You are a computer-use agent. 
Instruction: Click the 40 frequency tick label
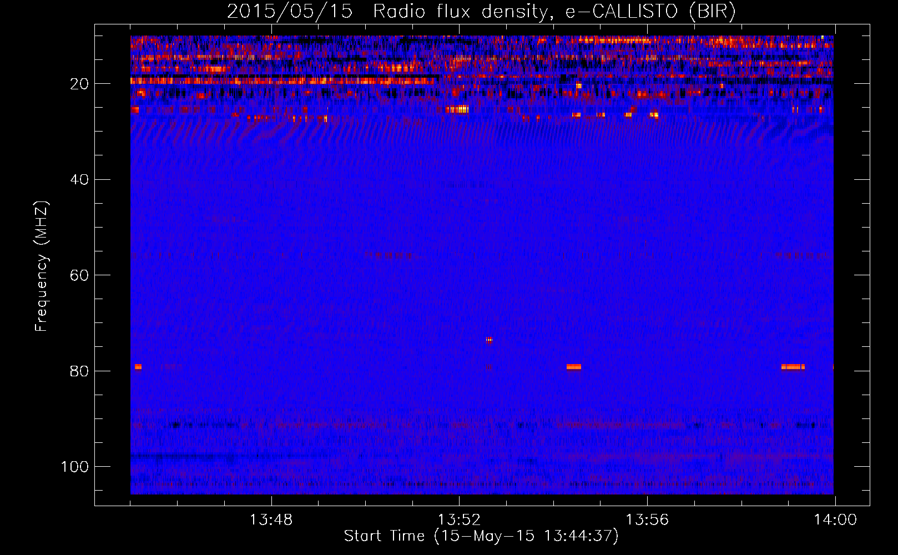[x=80, y=180]
